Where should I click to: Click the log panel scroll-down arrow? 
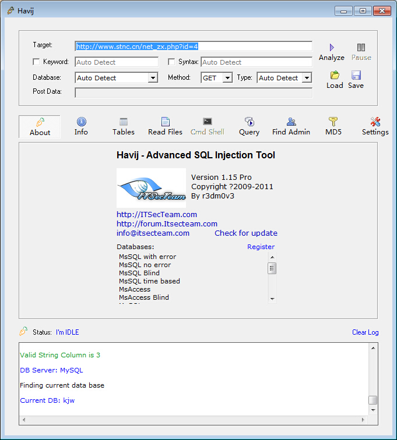click(x=373, y=410)
